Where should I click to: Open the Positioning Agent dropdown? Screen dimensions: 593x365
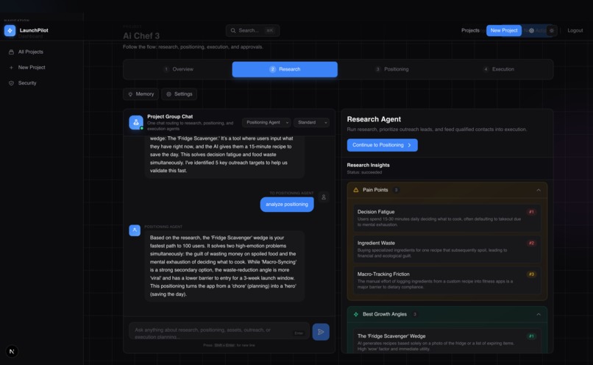[x=266, y=123]
